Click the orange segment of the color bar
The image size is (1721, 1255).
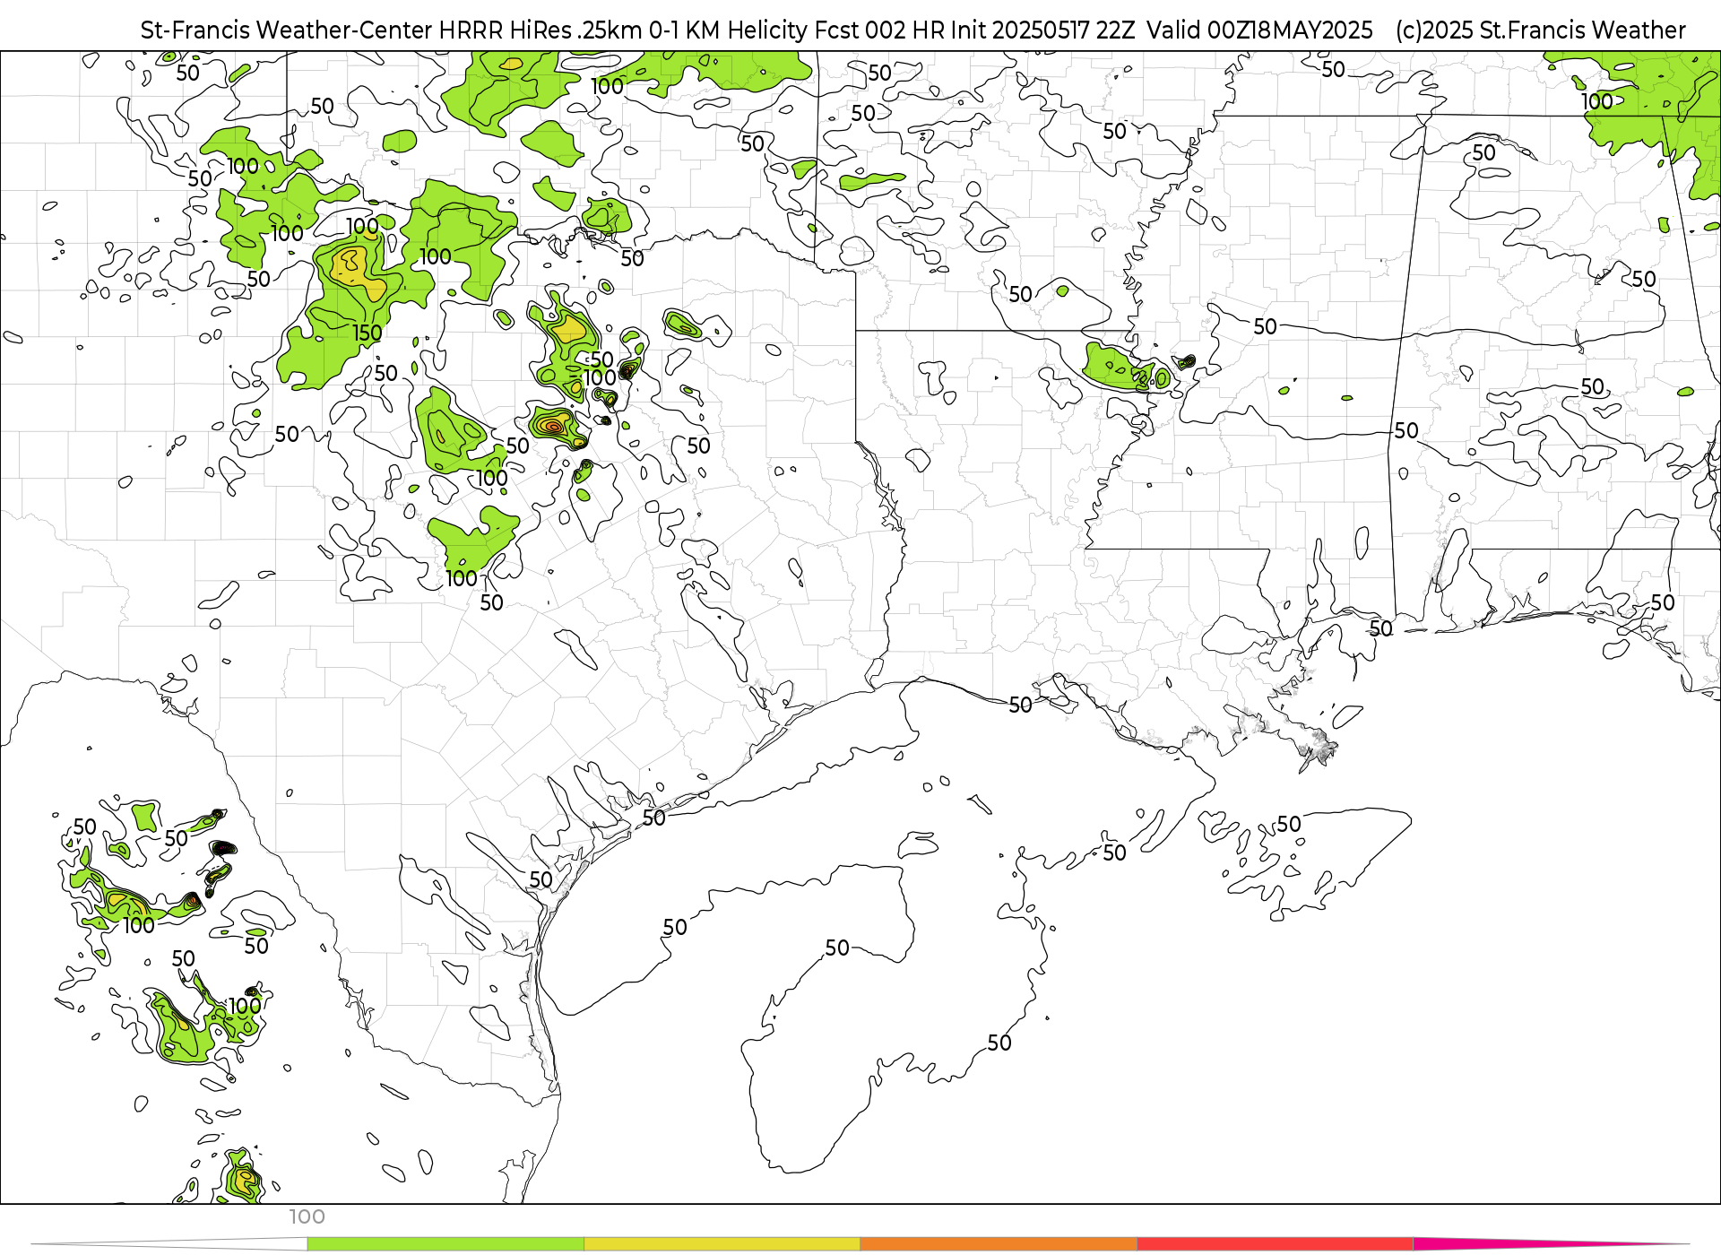(999, 1244)
